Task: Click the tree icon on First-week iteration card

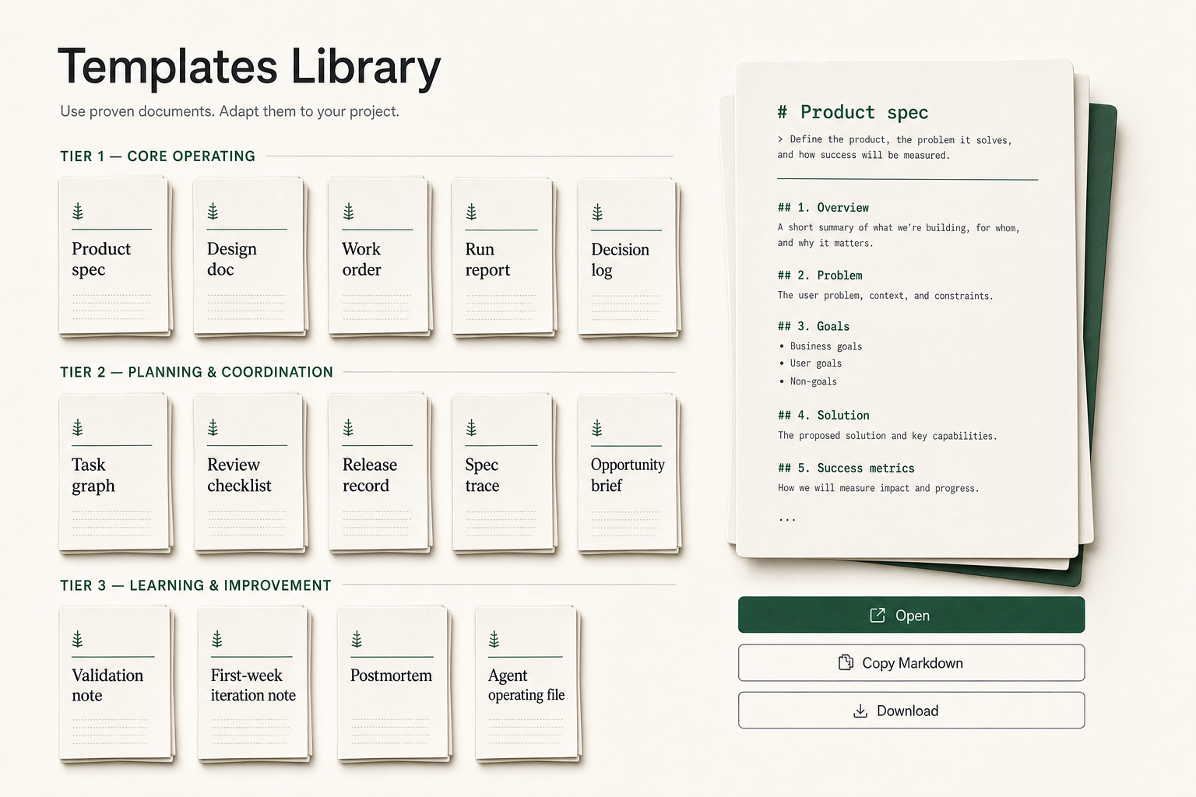Action: (x=217, y=639)
